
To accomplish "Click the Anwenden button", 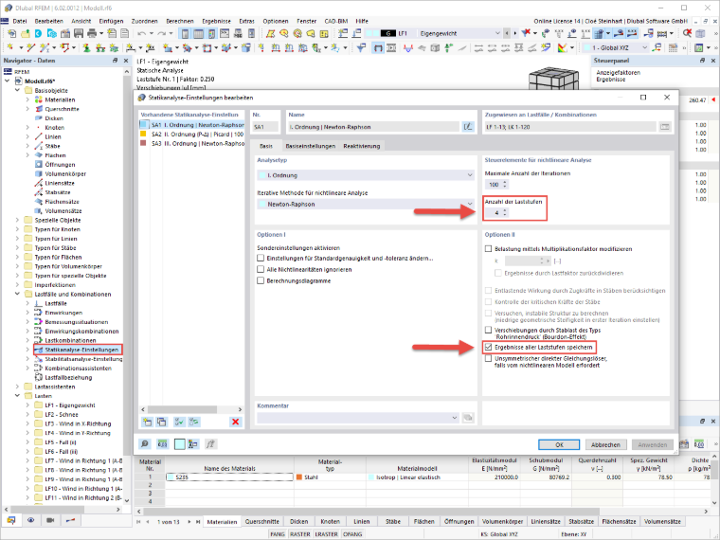I will 652,444.
